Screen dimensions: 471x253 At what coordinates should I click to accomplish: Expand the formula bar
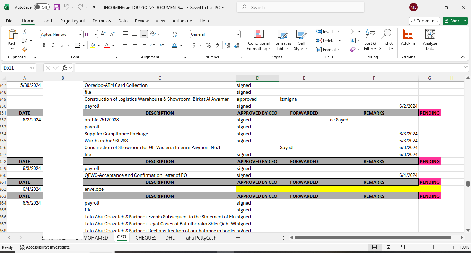pos(465,68)
